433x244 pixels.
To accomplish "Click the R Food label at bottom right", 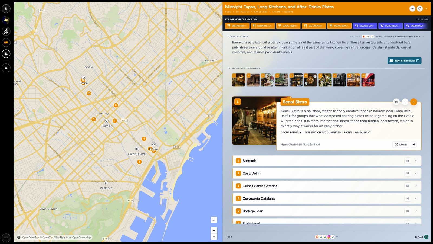I will click(419, 237).
